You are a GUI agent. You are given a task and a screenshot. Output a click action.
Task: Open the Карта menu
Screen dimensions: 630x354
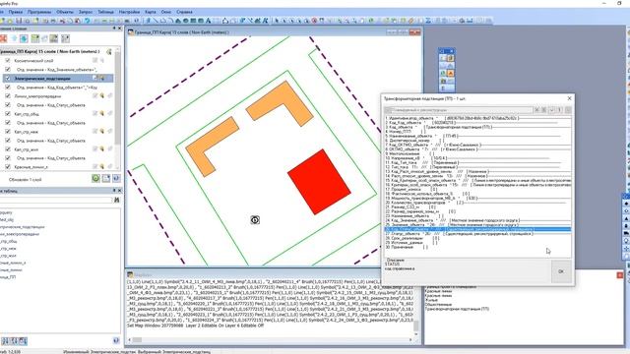151,12
